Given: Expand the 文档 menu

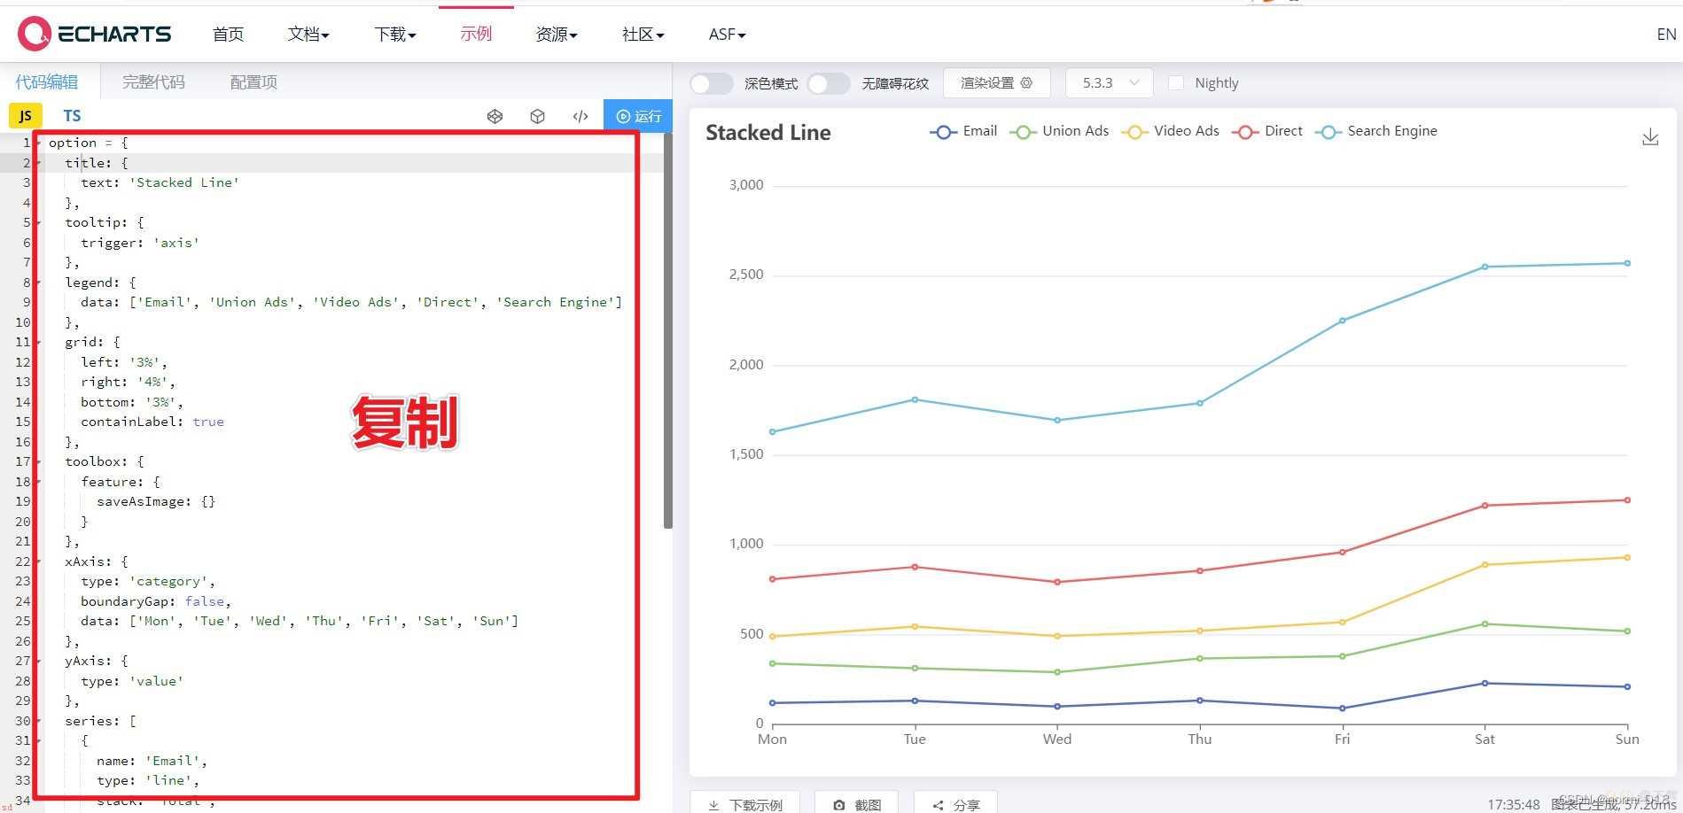Looking at the screenshot, I should [308, 34].
